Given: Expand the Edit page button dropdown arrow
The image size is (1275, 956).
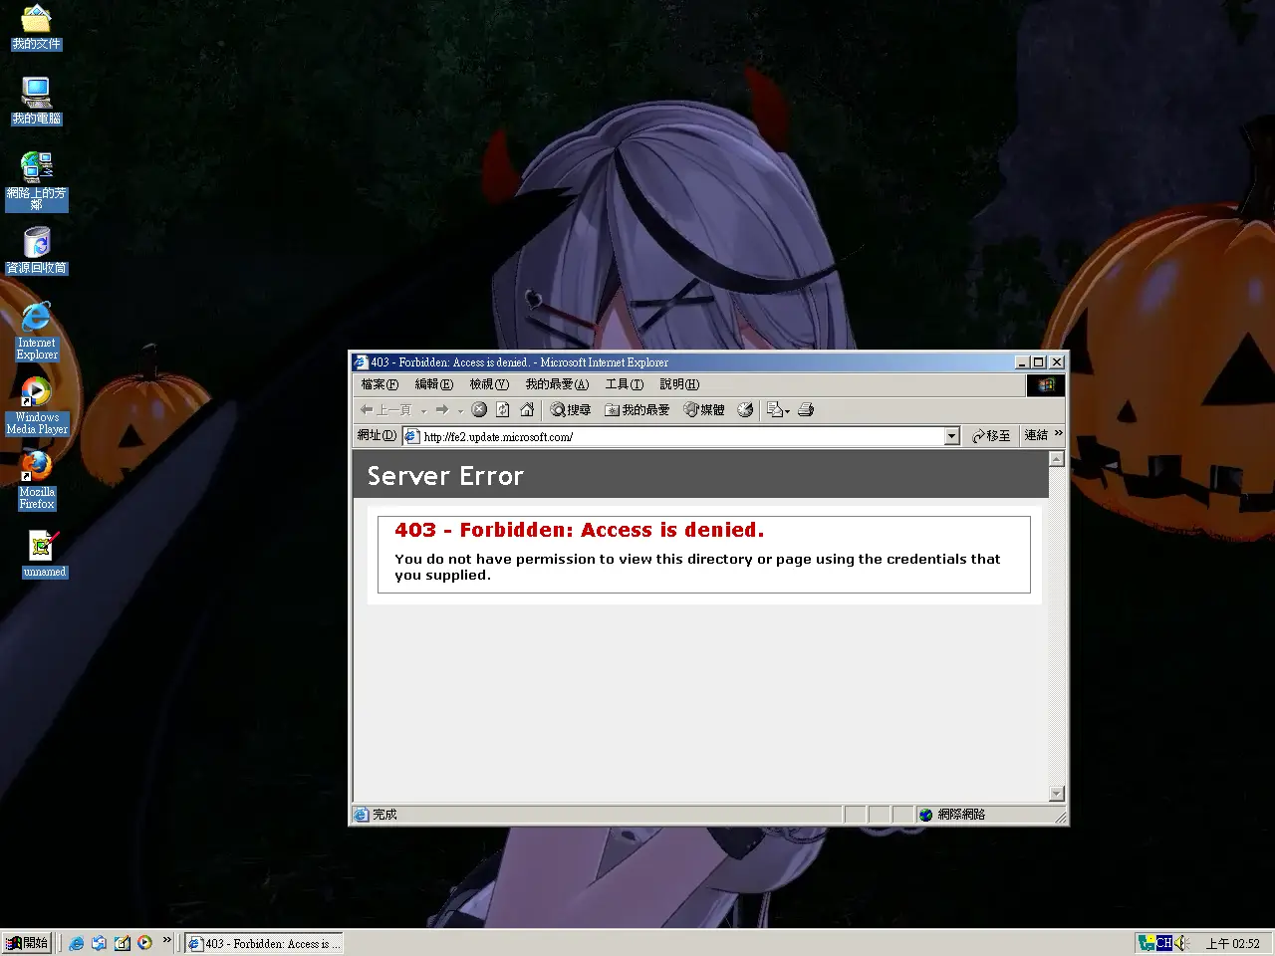Looking at the screenshot, I should (x=788, y=410).
